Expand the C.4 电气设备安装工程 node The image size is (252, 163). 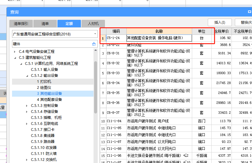(15, 52)
